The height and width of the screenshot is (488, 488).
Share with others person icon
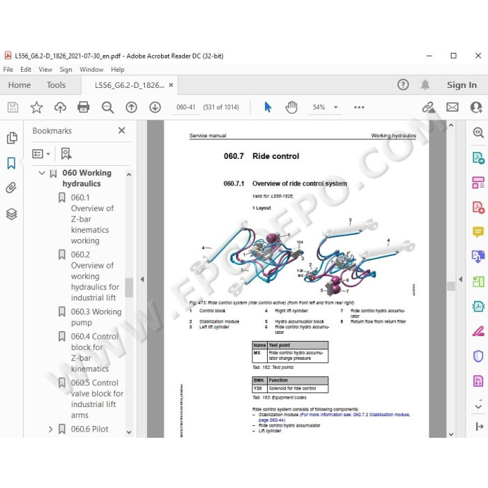tap(476, 107)
